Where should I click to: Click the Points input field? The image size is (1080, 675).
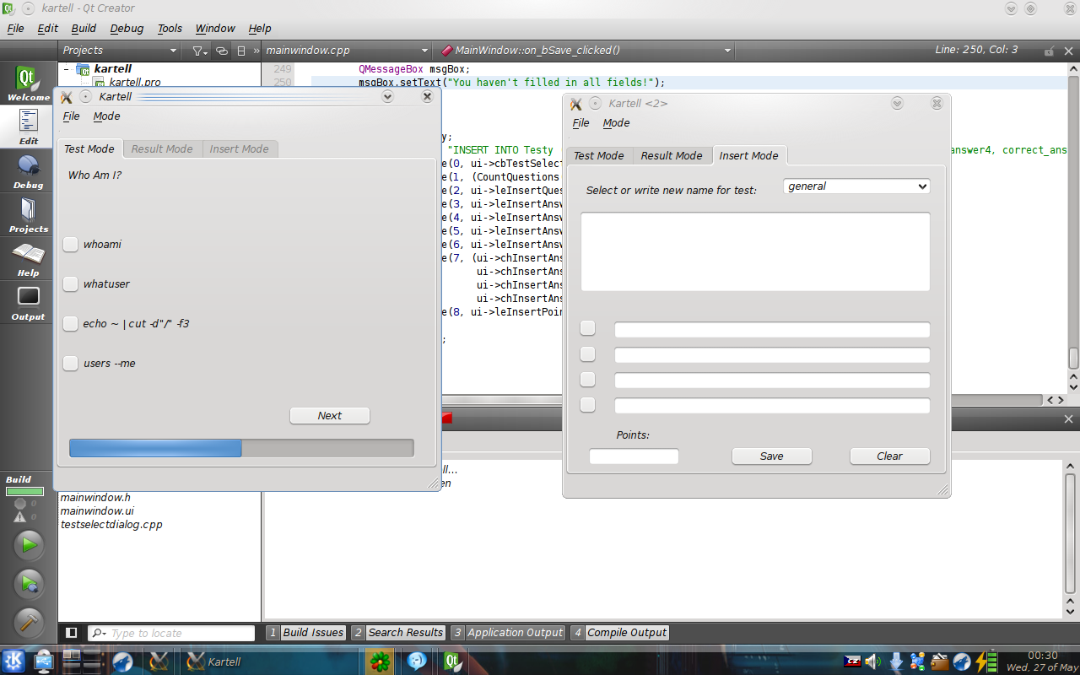634,456
